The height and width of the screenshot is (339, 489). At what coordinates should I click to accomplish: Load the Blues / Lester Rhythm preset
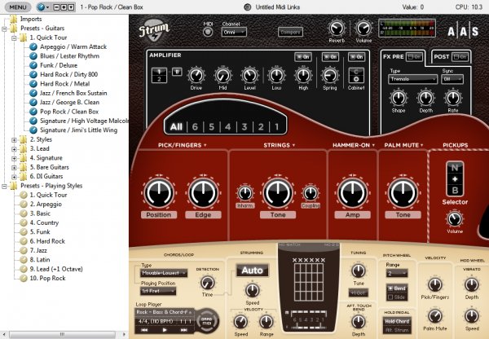[69, 56]
